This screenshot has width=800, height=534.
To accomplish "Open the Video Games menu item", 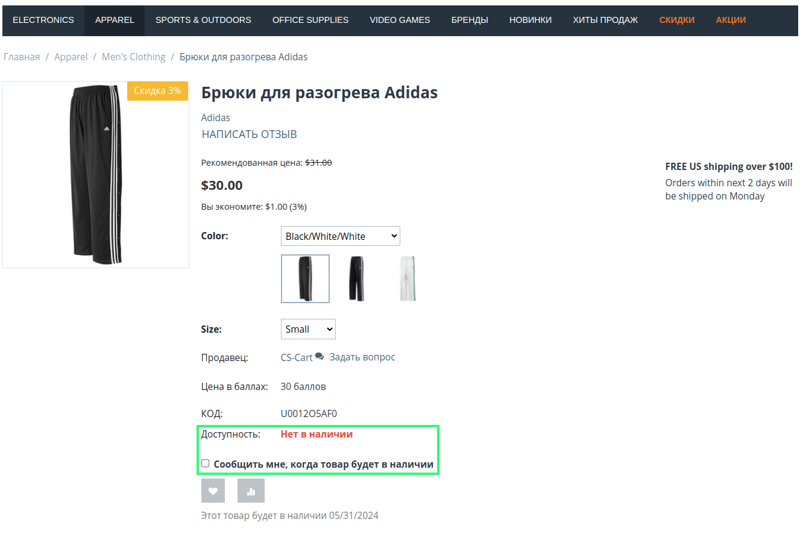I will pos(400,20).
